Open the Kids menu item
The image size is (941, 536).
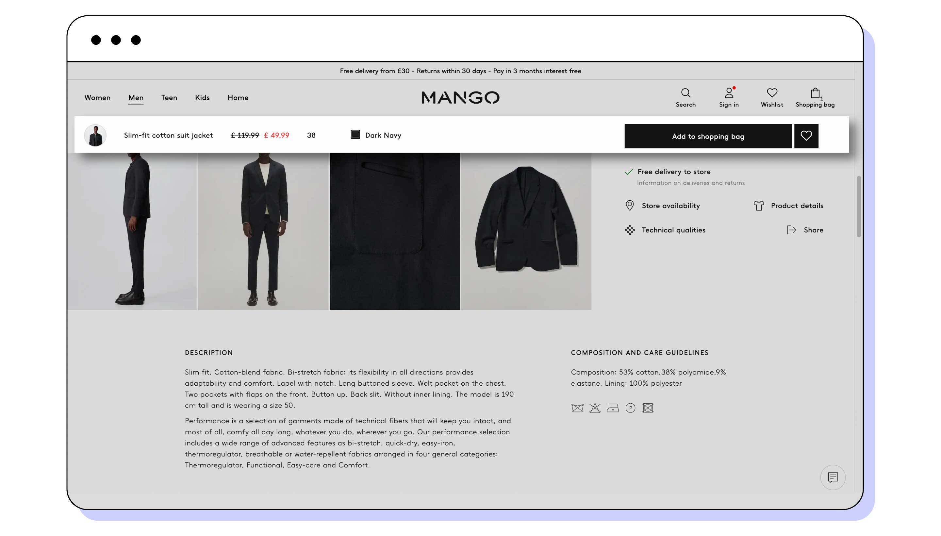tap(202, 97)
